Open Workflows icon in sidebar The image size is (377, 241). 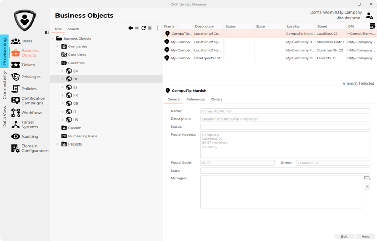[16, 113]
